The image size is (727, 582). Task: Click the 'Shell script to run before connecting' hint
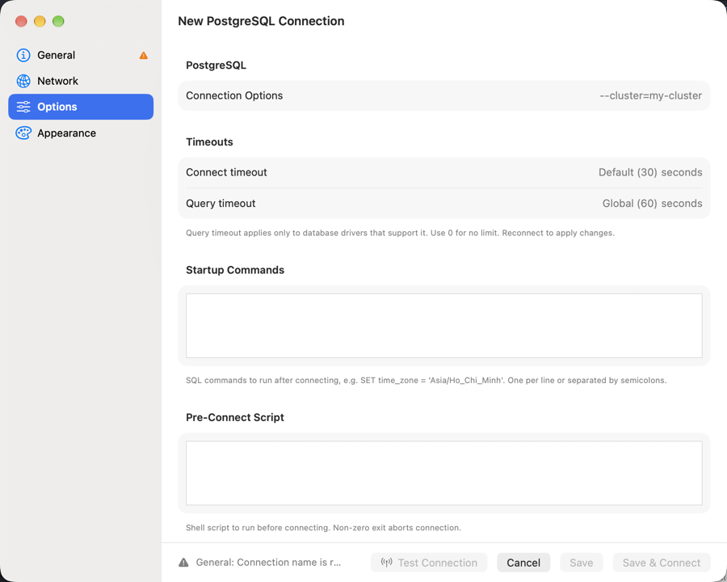(323, 528)
